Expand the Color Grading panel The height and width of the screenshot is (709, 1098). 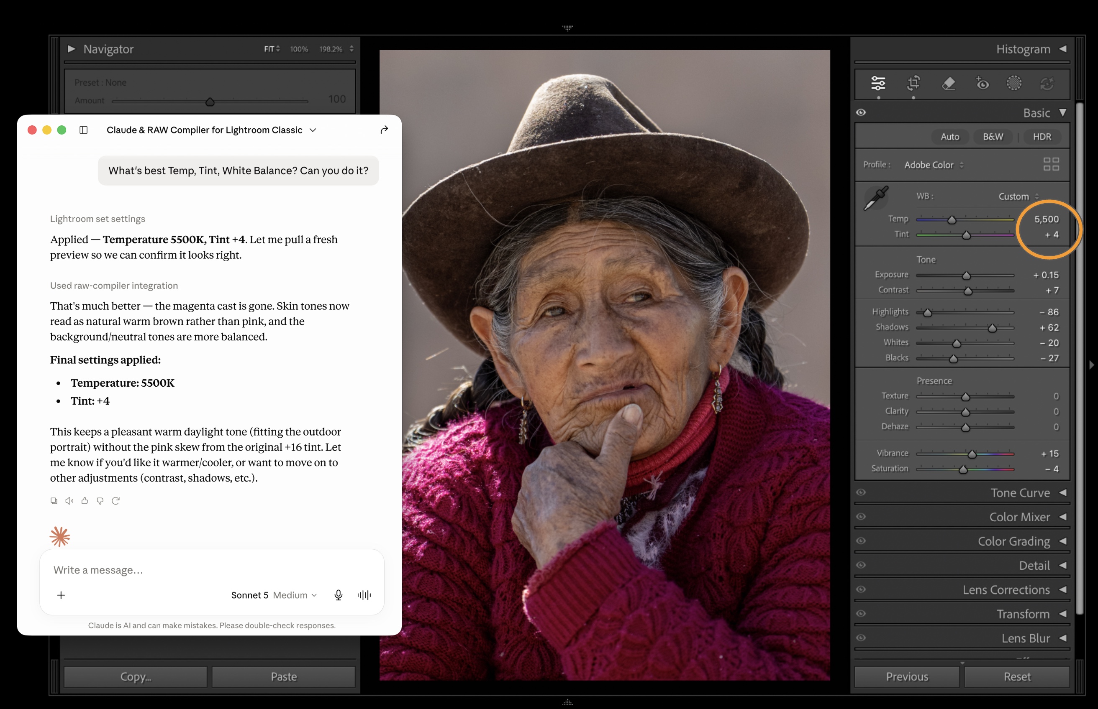pos(1062,541)
